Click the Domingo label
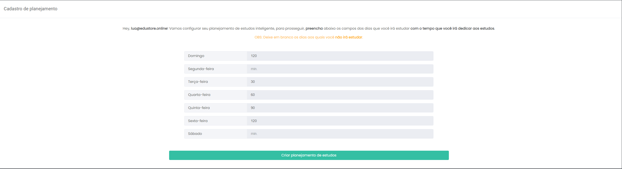This screenshot has height=169, width=622. tap(196, 56)
